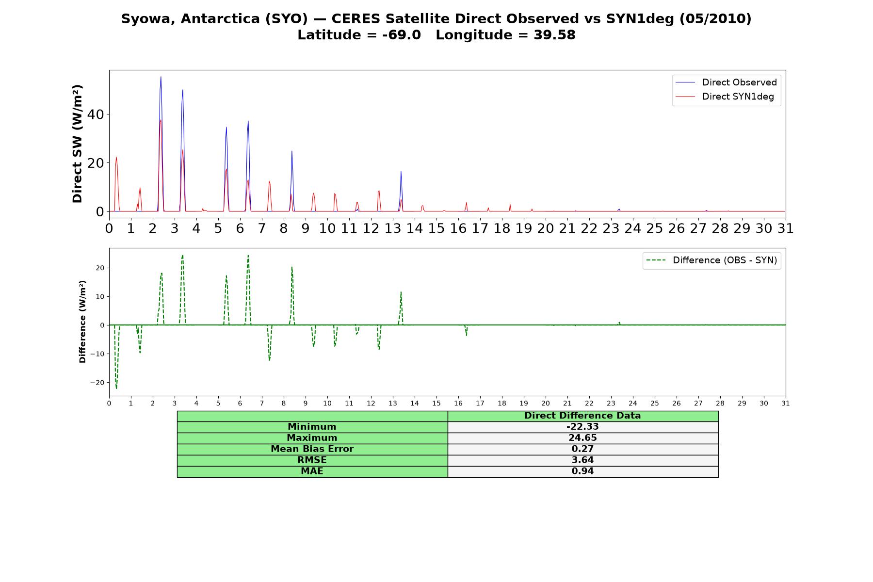873x582 pixels.
Task: Click day 23 tick on lower chart axis
Action: click(x=611, y=404)
